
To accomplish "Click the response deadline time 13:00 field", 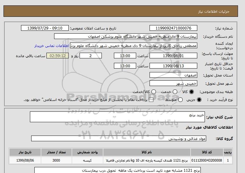I will (125, 56).
